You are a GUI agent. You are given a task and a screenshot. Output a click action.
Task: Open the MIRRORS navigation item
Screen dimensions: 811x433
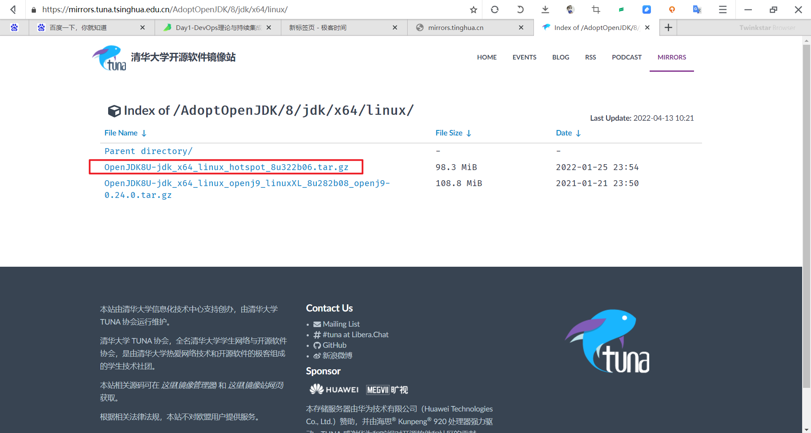[672, 57]
